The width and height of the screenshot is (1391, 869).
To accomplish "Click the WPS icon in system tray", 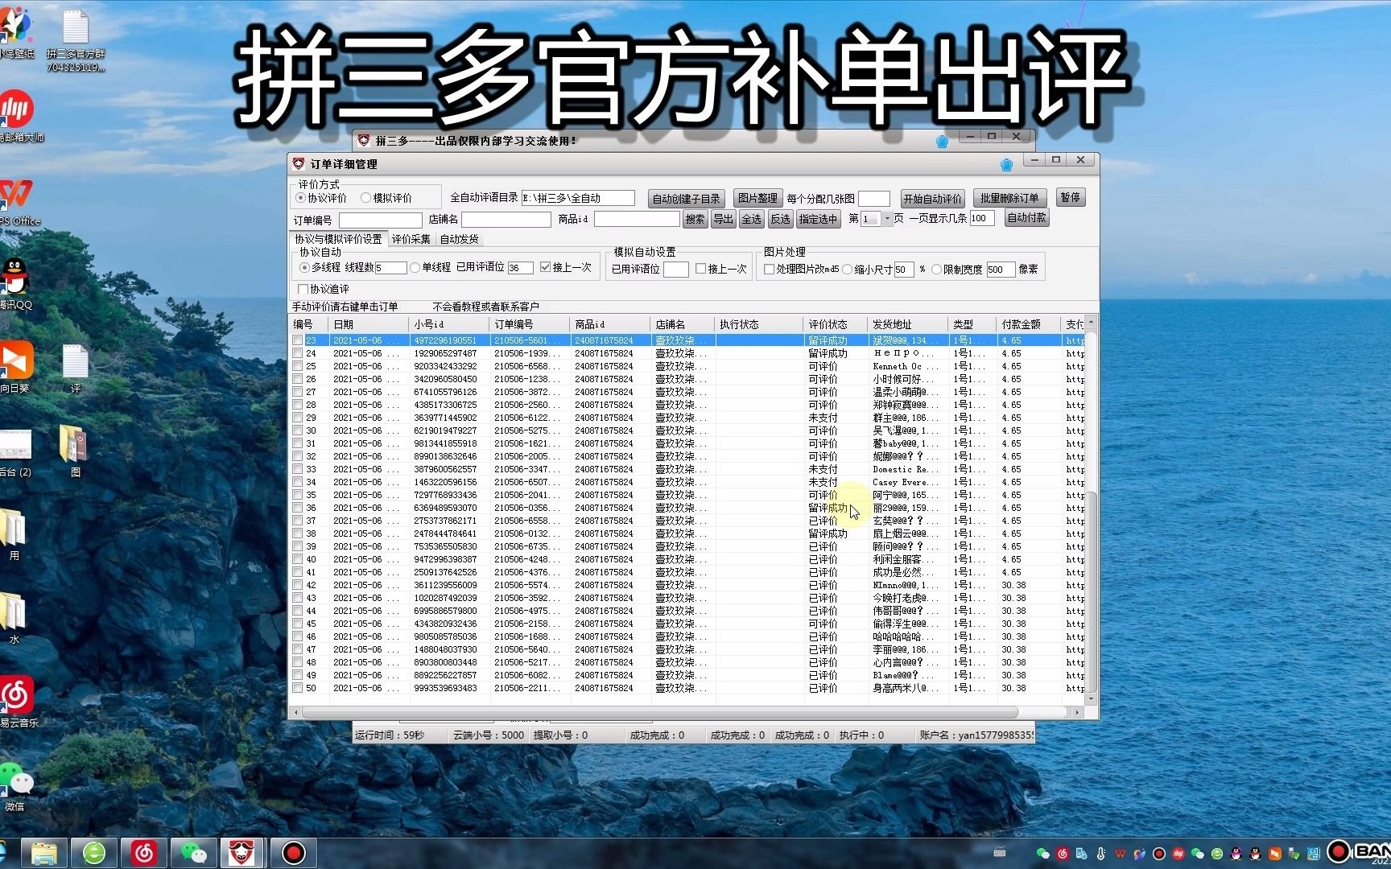I will [1120, 853].
